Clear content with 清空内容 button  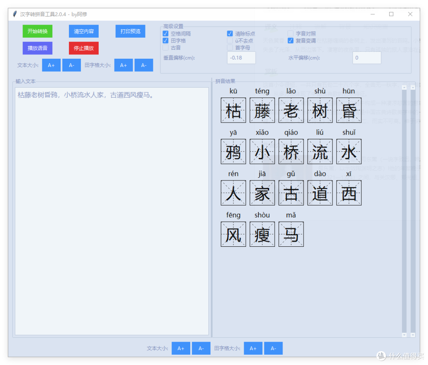point(84,31)
